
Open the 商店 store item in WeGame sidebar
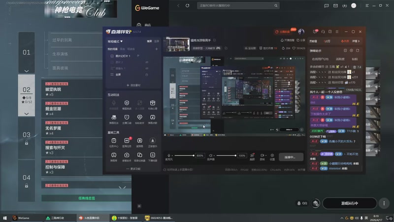tap(144, 25)
